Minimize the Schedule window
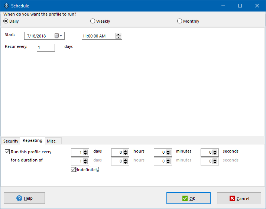The width and height of the screenshot is (266, 209). 223,6
